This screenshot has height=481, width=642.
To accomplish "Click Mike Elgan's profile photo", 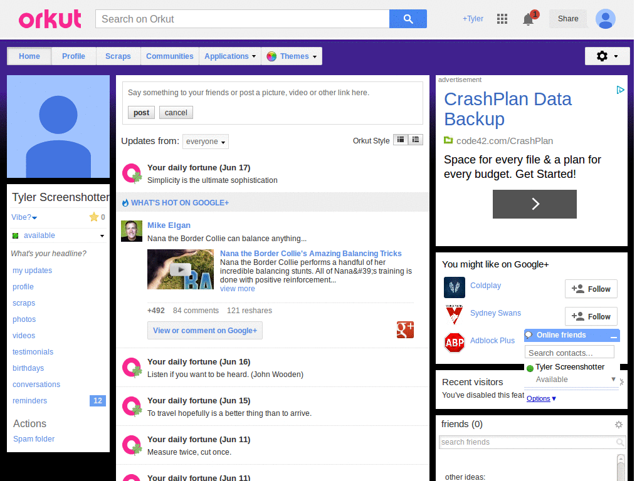I will tap(132, 231).
